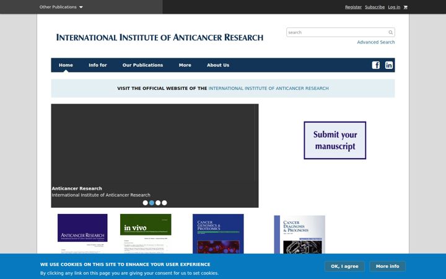Click the Register link

[353, 7]
